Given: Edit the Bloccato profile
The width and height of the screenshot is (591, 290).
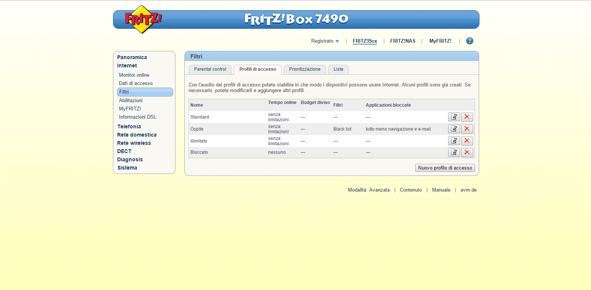Looking at the screenshot, I should 454,152.
